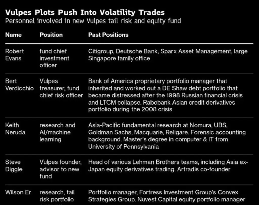Click the name Keith Neruda
This screenshot has height=205, width=259.
click(15, 129)
